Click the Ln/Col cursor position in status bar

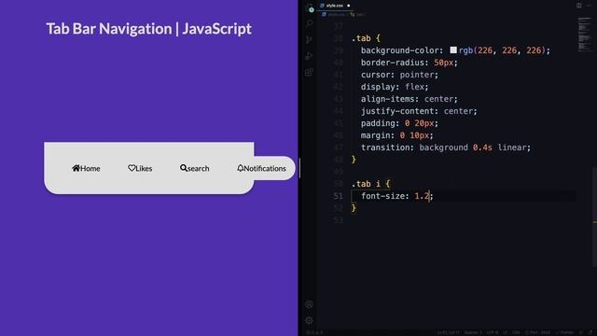[448, 332]
